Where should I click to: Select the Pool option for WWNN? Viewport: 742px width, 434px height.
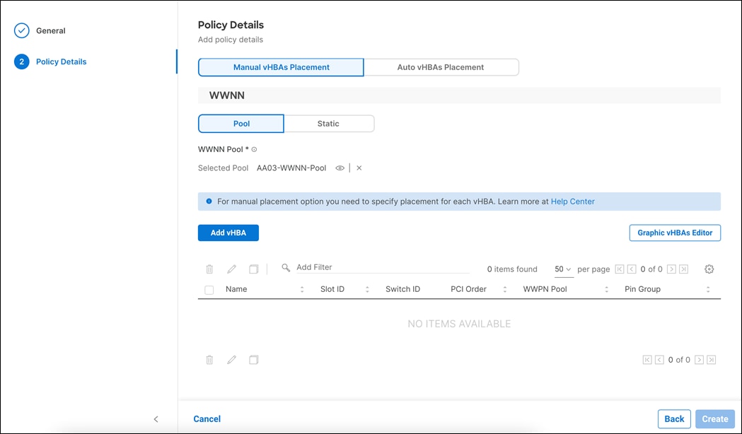point(240,123)
